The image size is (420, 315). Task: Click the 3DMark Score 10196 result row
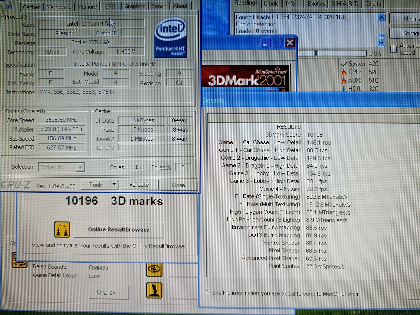tap(294, 135)
